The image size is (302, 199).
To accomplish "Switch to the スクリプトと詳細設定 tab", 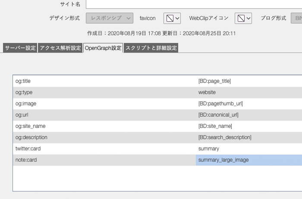I will pyautogui.click(x=151, y=48).
